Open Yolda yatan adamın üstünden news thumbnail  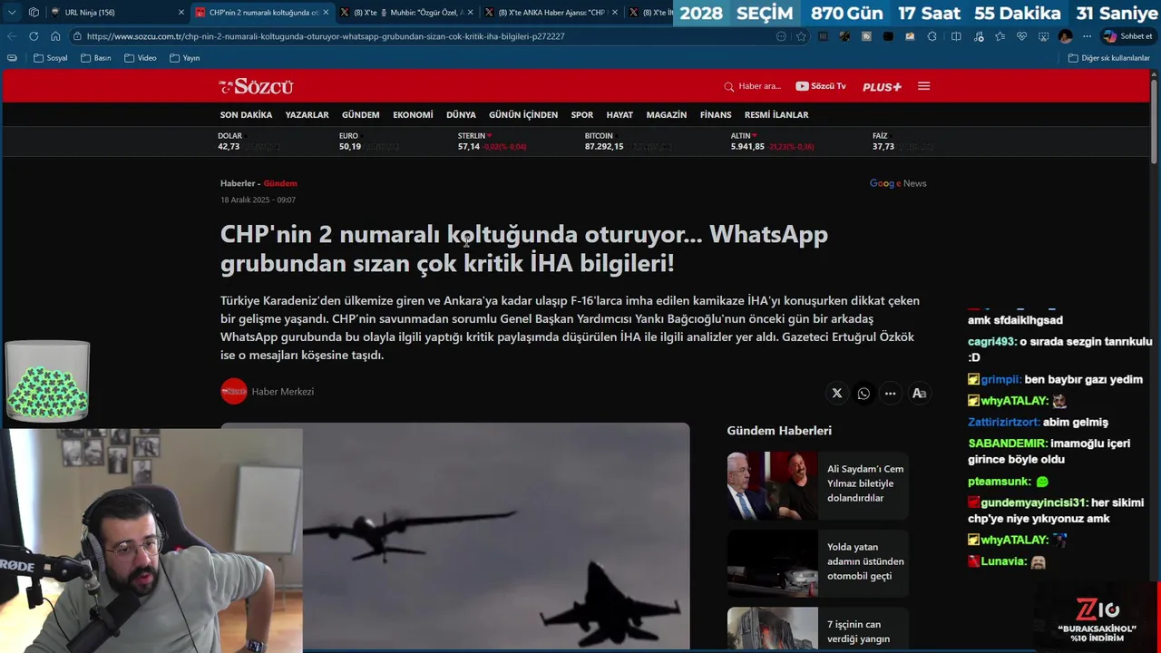772,562
